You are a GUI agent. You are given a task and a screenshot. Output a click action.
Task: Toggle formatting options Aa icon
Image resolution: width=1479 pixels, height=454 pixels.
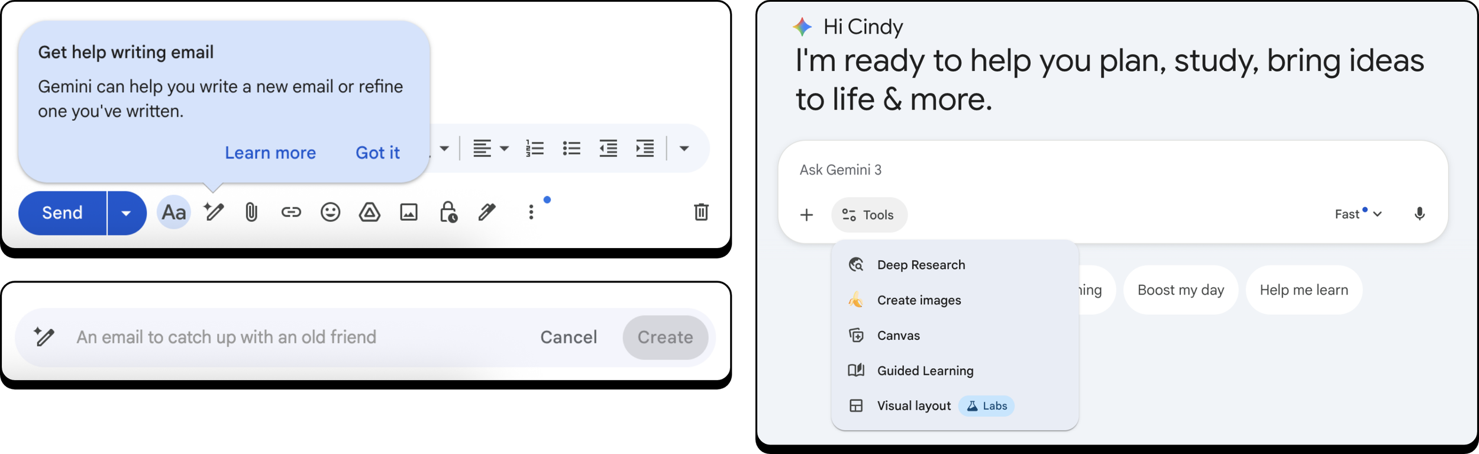[174, 212]
